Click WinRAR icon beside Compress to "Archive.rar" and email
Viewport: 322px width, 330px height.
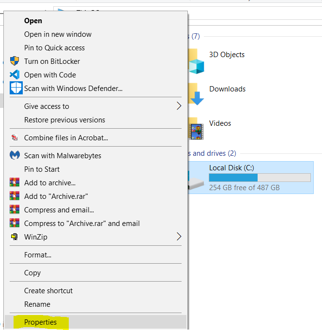[15, 223]
